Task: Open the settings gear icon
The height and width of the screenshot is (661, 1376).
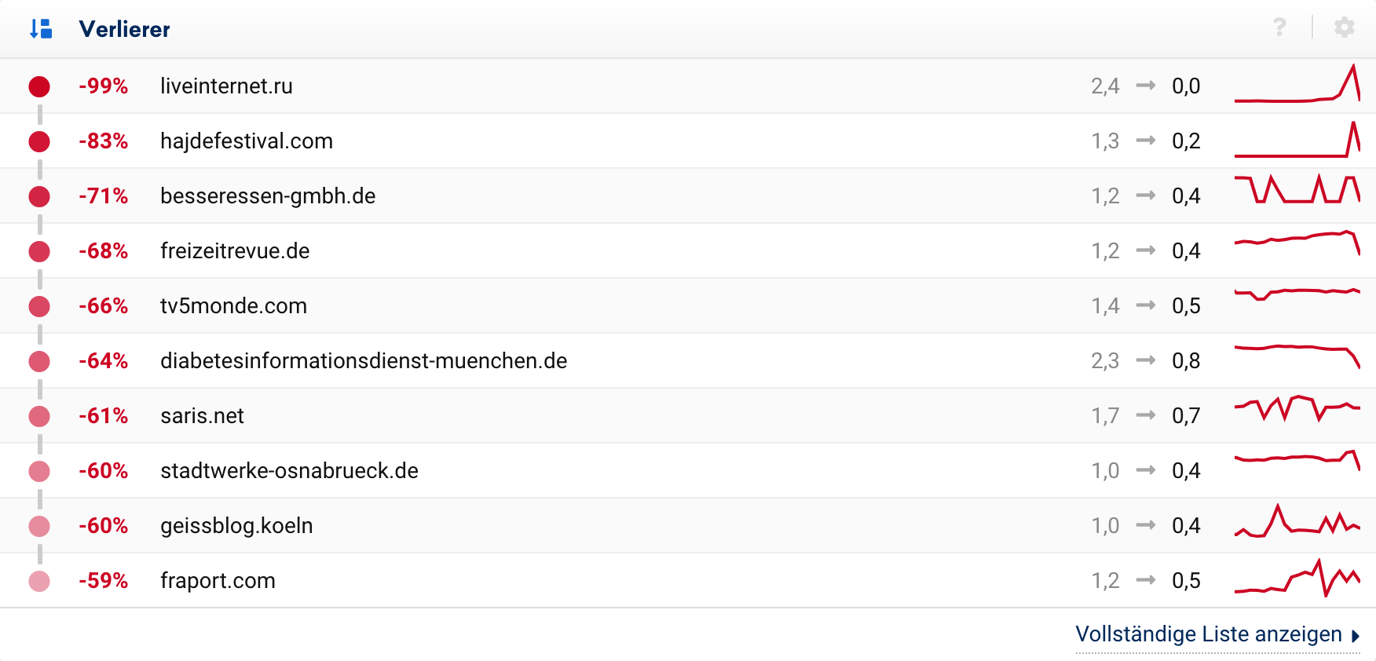Action: point(1345,27)
